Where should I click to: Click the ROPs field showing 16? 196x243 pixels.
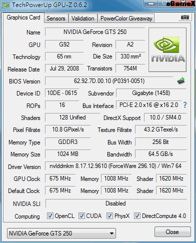[62, 105]
